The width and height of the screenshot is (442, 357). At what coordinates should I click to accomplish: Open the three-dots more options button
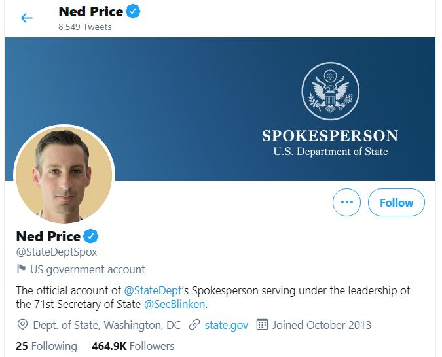[x=346, y=202]
